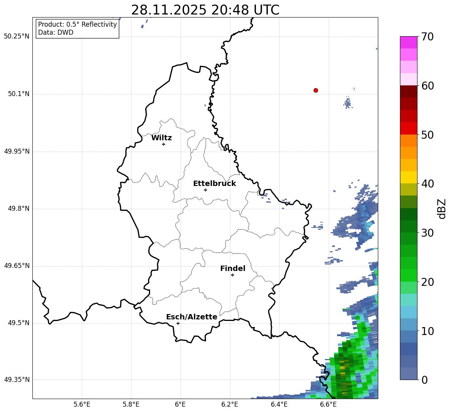
Task: Click the 5.8°E longitude label
Action: tap(131, 404)
